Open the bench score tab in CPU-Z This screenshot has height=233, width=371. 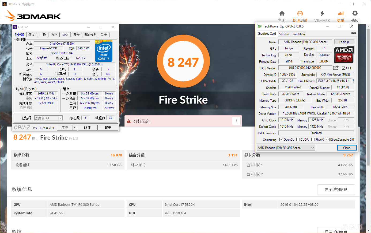(x=90, y=35)
